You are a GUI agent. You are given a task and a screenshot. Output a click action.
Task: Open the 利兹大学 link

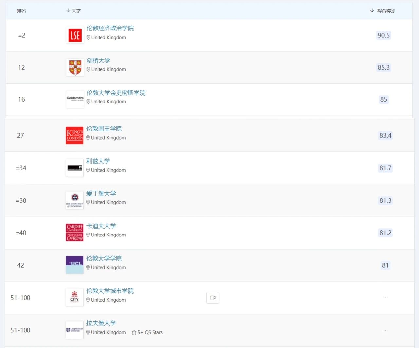coord(98,161)
